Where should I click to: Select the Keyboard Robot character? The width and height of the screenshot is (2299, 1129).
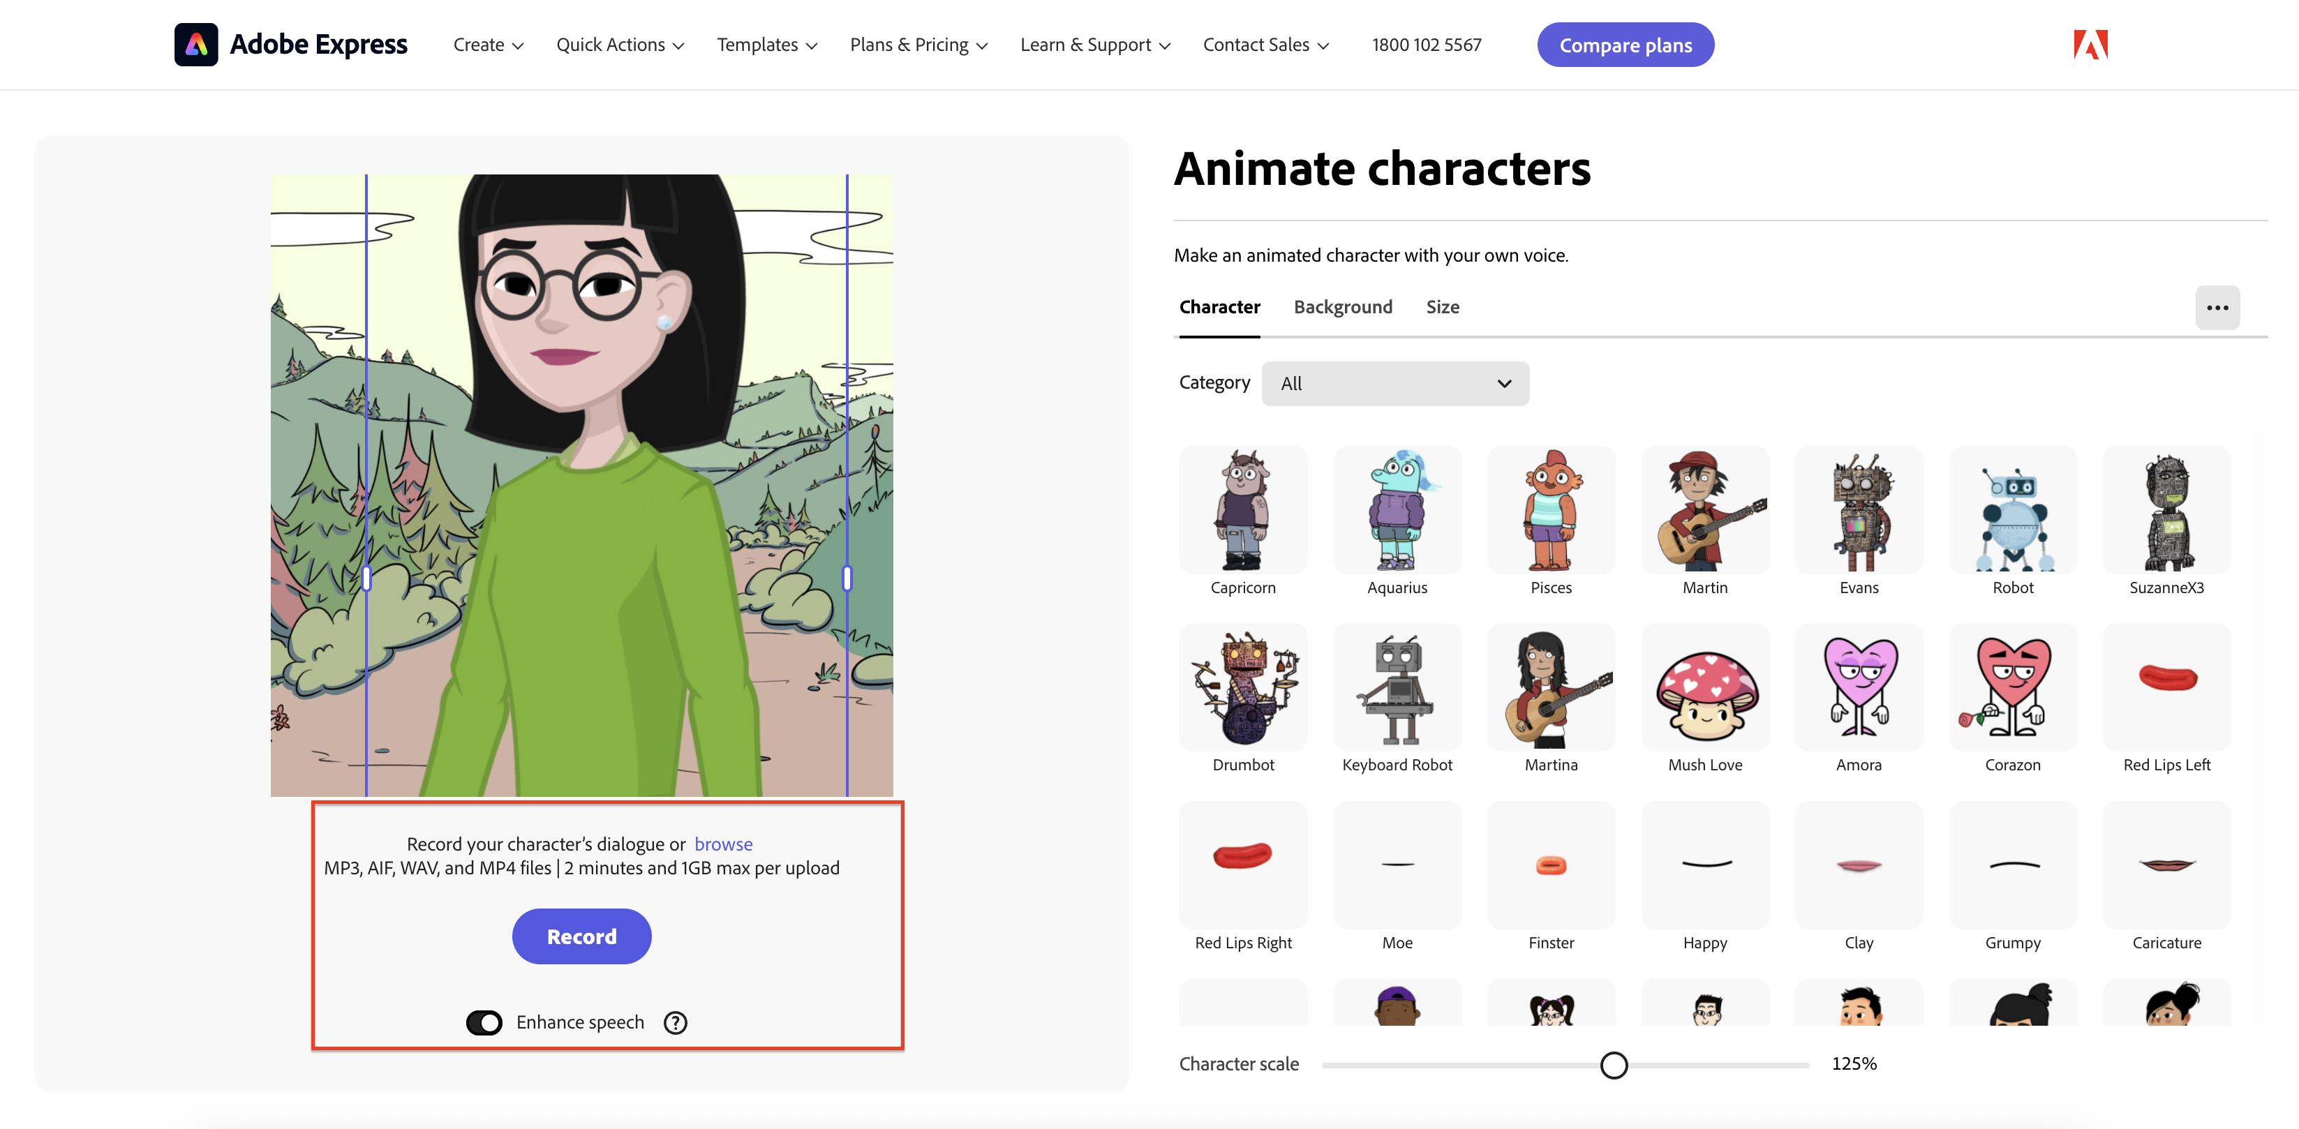coord(1397,687)
